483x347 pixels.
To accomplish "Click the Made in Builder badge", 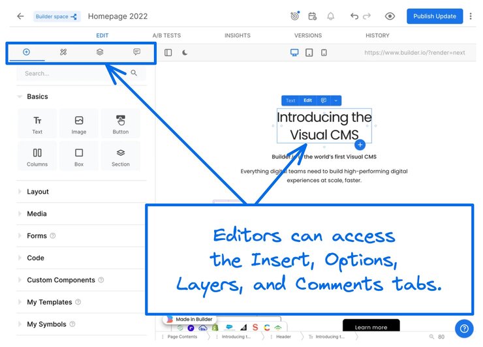I will coord(190,320).
